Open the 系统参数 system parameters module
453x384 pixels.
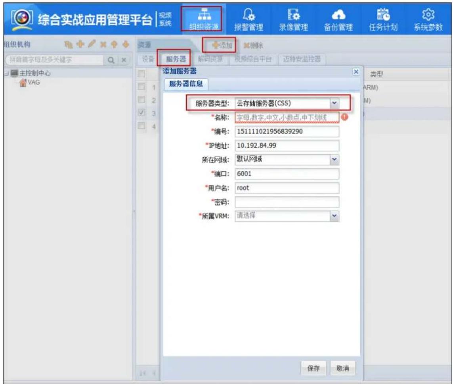click(x=428, y=19)
